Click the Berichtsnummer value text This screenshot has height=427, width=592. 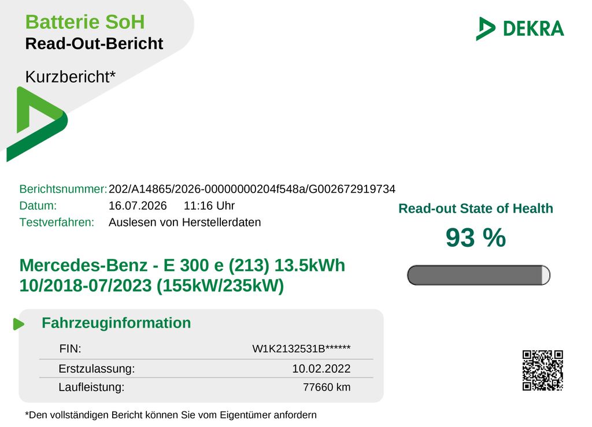pyautogui.click(x=252, y=189)
